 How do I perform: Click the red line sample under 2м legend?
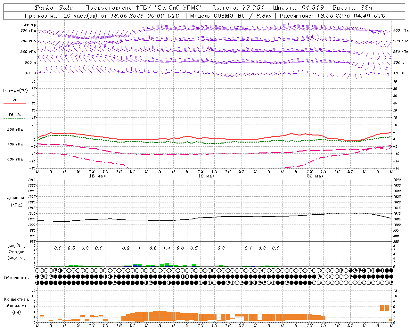pos(15,104)
